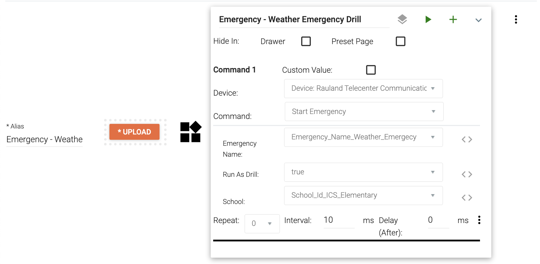Collapse the preset card with header chevron
540x264 pixels.
[x=479, y=20]
